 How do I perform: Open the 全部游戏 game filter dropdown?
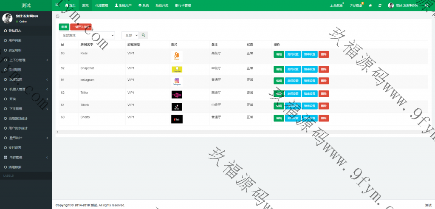[x=87, y=35]
